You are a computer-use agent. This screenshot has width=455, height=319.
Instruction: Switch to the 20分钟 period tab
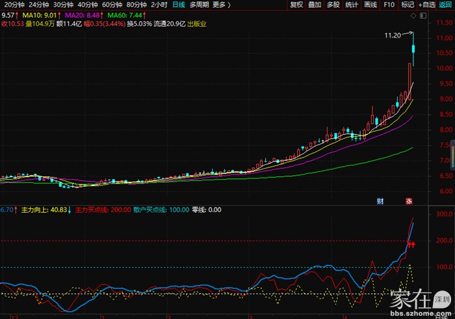coord(14,5)
